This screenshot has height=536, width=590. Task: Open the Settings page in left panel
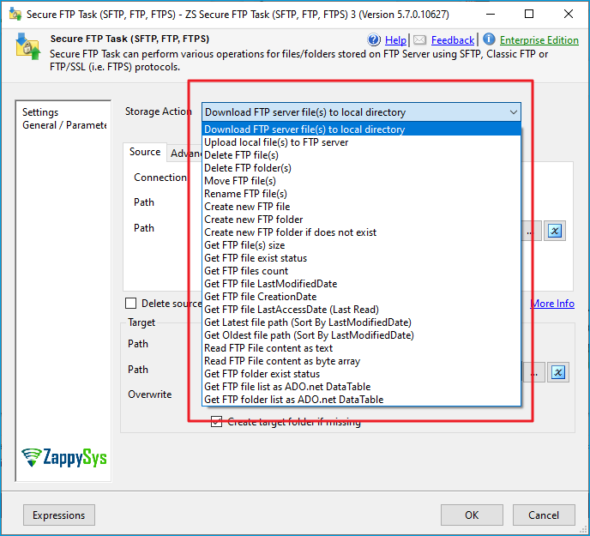point(40,112)
